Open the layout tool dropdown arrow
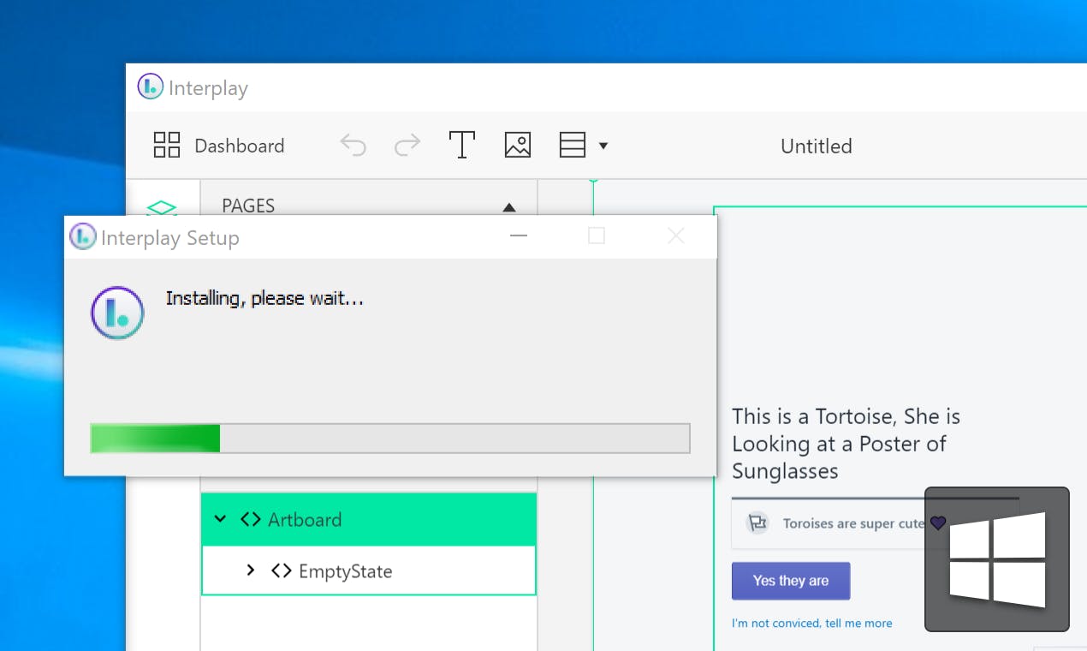This screenshot has height=651, width=1087. [x=603, y=146]
